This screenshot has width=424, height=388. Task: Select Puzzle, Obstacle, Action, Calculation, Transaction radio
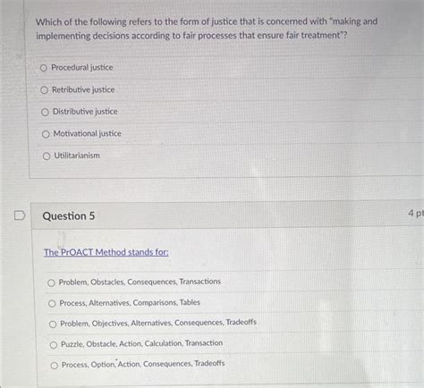click(x=54, y=345)
